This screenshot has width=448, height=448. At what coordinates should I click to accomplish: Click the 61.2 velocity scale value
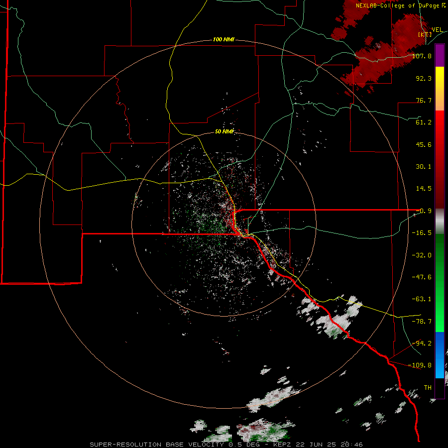(x=424, y=122)
